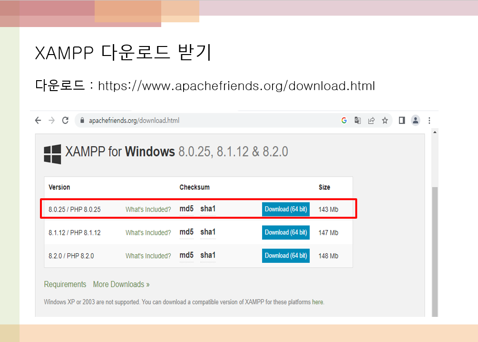Open the user profile avatar
The width and height of the screenshot is (478, 342).
point(416,120)
